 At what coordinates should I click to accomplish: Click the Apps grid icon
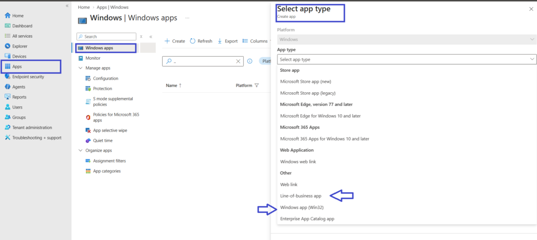(x=7, y=67)
